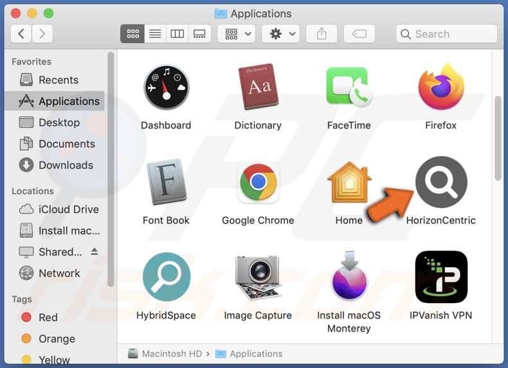Open Network in the sidebar
The width and height of the screenshot is (508, 368).
coord(55,274)
